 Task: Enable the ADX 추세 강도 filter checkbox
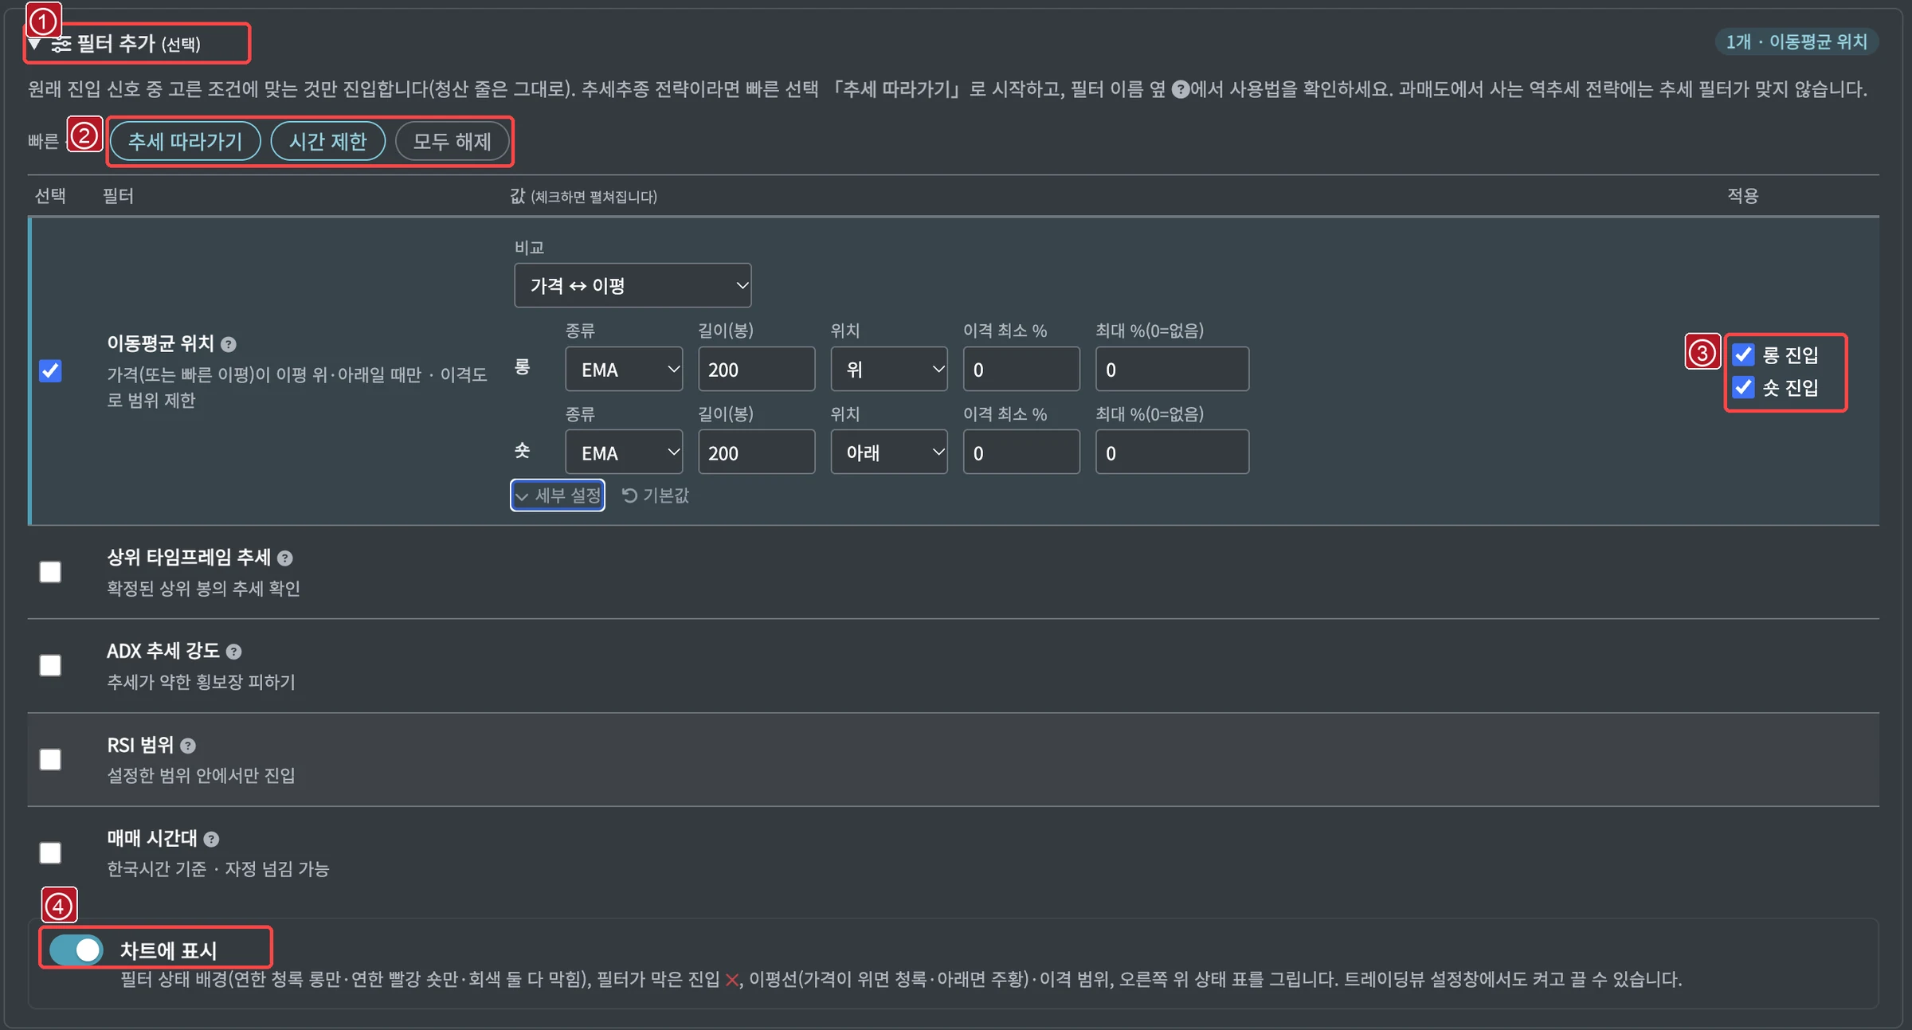point(50,665)
